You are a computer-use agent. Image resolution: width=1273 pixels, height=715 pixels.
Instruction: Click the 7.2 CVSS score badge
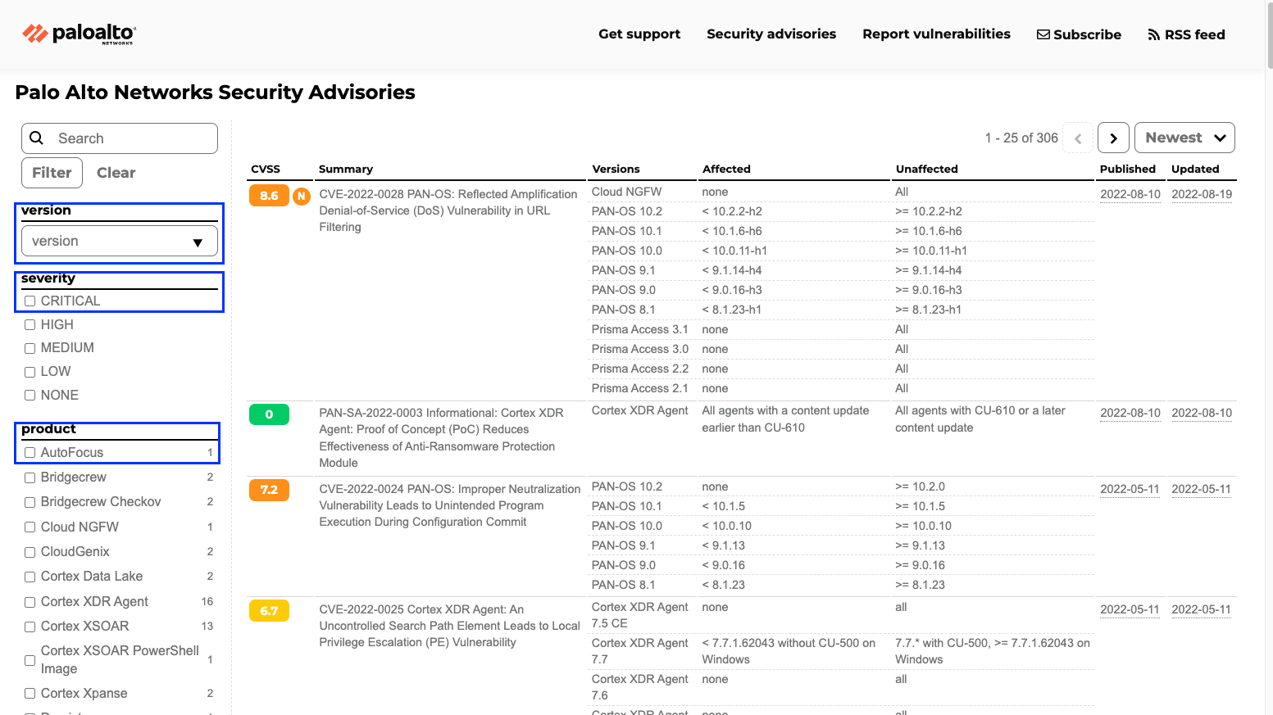(x=269, y=490)
